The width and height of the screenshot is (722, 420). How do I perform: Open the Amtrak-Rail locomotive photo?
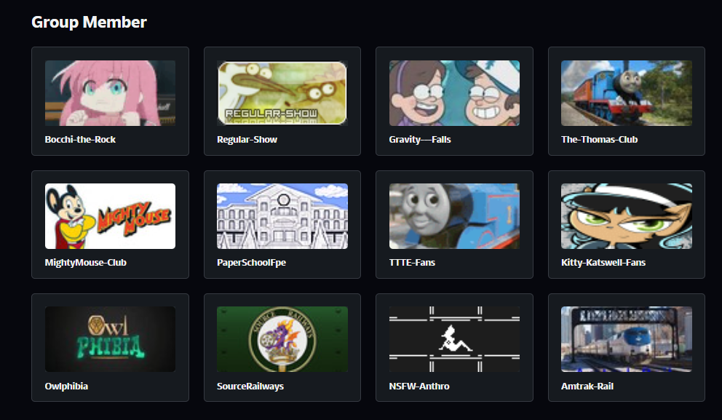626,339
